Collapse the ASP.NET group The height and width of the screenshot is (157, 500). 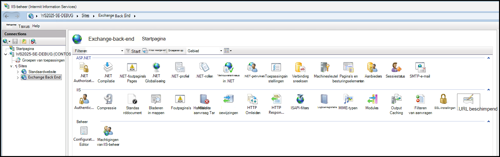(x=488, y=58)
